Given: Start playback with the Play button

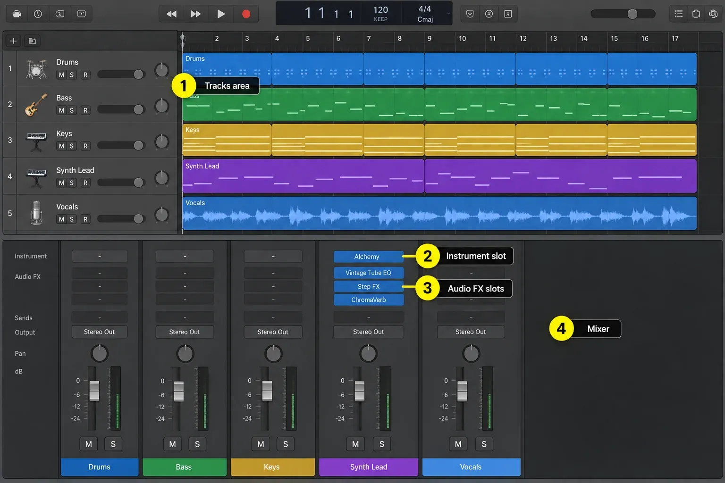Looking at the screenshot, I should (x=221, y=14).
